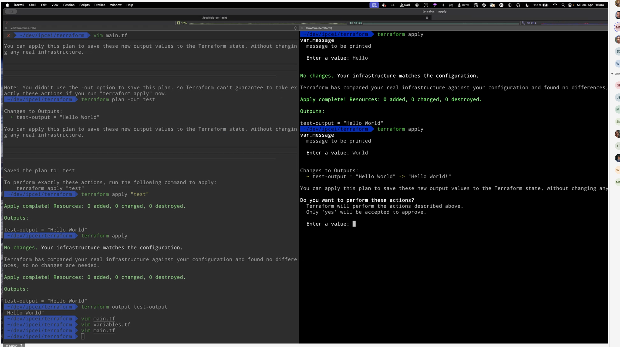The height and width of the screenshot is (347, 620).
Task: Click the CPU 15% status indicator
Action: [182, 23]
